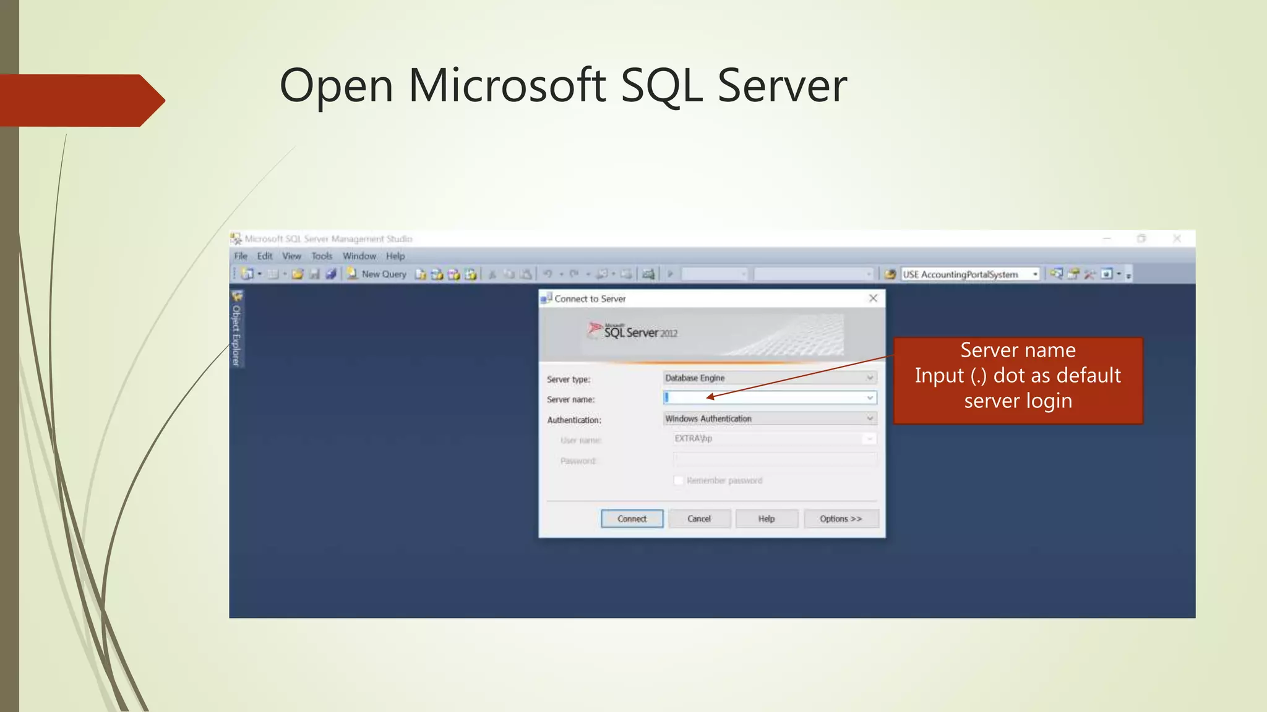Click the Cancel button in the dialog
1267x712 pixels.
click(699, 519)
